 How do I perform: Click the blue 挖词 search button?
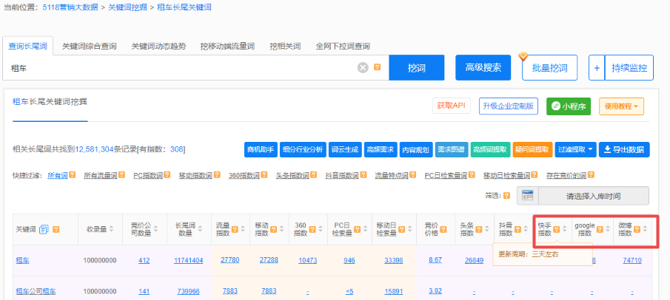pos(416,68)
